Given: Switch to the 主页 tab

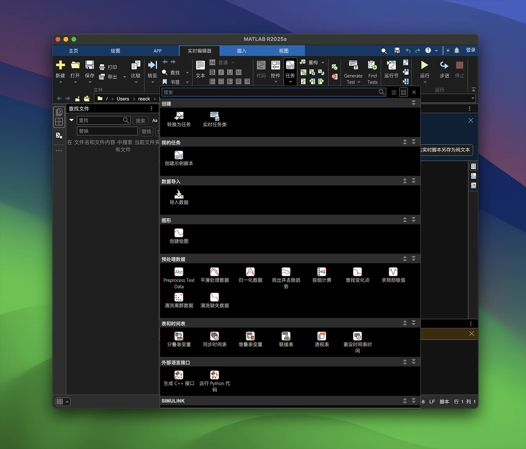Looking at the screenshot, I should (x=73, y=51).
